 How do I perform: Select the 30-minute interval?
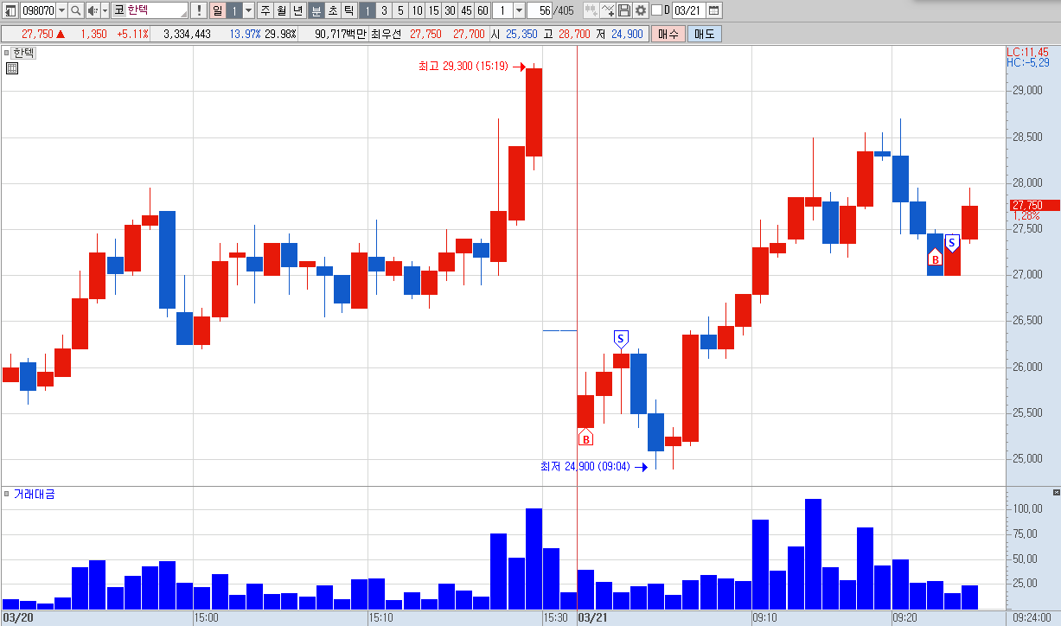pyautogui.click(x=450, y=10)
